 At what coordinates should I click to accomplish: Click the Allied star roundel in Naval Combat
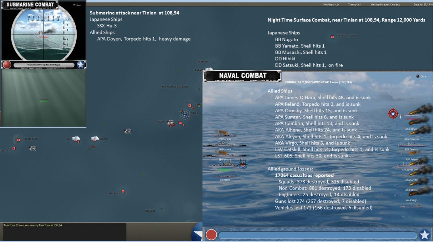pyautogui.click(x=425, y=235)
